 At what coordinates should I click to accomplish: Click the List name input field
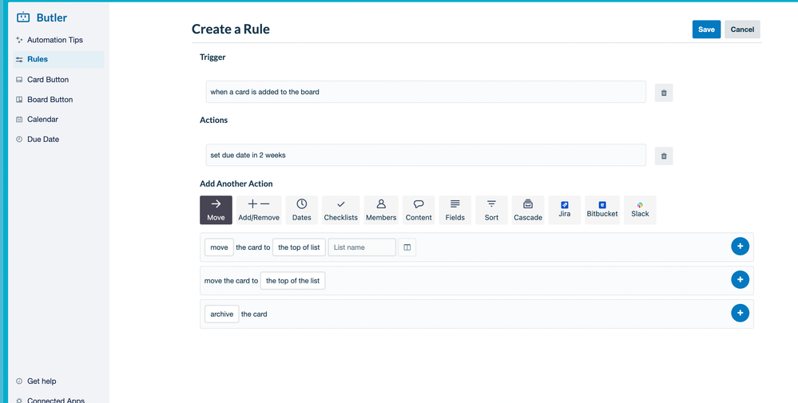(x=362, y=247)
